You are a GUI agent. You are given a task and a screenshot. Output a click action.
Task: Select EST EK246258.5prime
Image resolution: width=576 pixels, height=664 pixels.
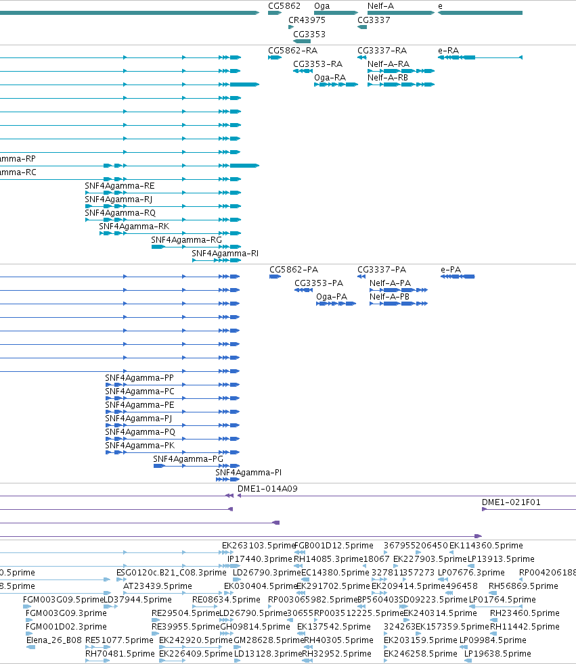[x=420, y=654]
